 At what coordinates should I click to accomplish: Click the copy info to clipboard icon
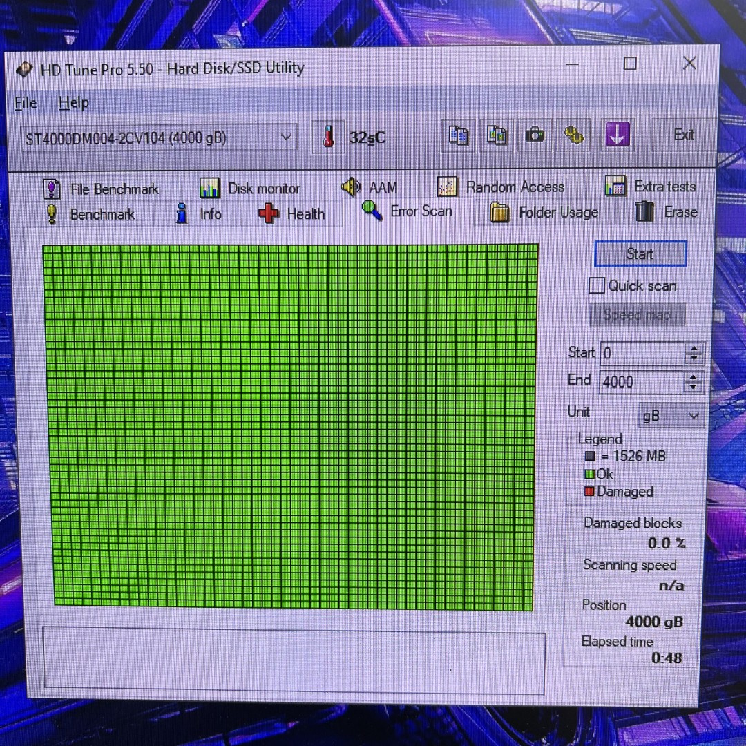(x=459, y=135)
